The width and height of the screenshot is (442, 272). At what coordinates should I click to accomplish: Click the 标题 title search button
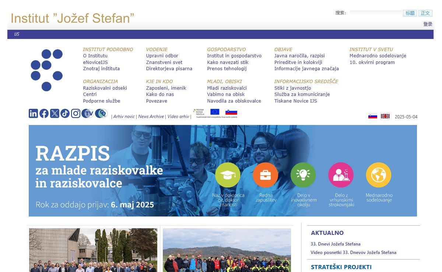(410, 13)
